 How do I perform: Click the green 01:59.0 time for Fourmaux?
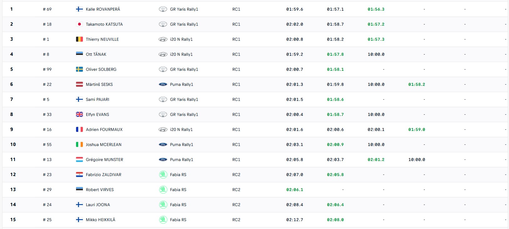(x=417, y=129)
